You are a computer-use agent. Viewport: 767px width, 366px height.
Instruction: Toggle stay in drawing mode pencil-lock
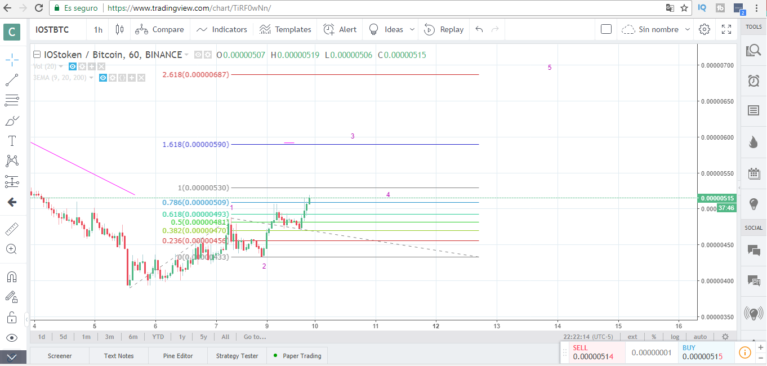[12, 297]
